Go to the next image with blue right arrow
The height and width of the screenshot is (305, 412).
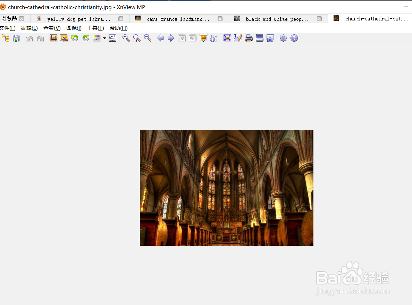click(171, 38)
